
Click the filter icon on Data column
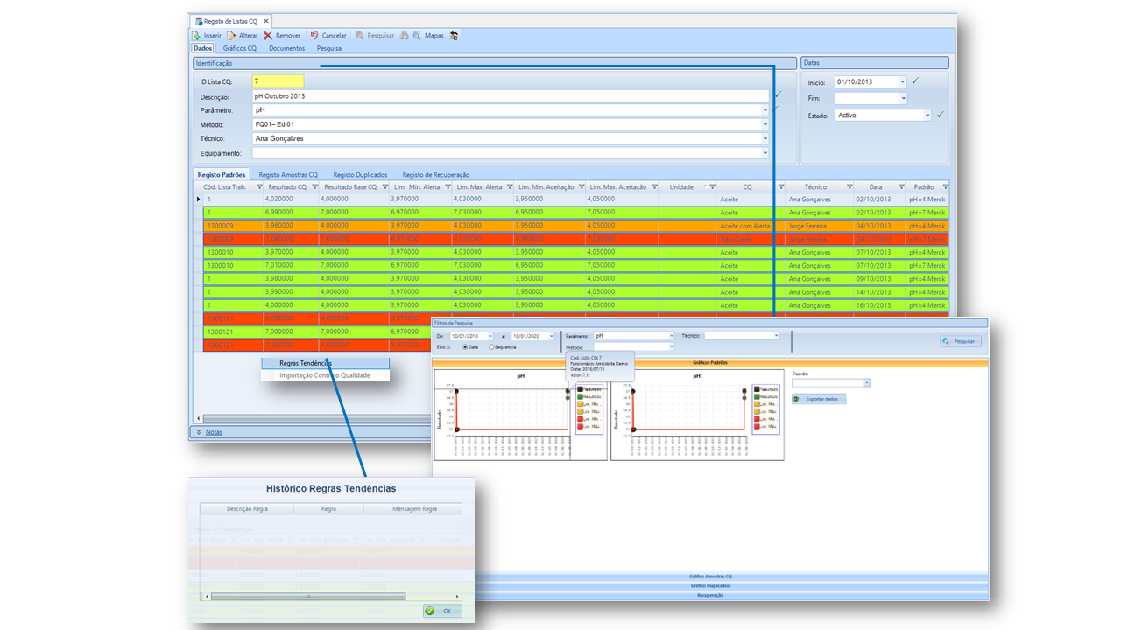tap(900, 187)
